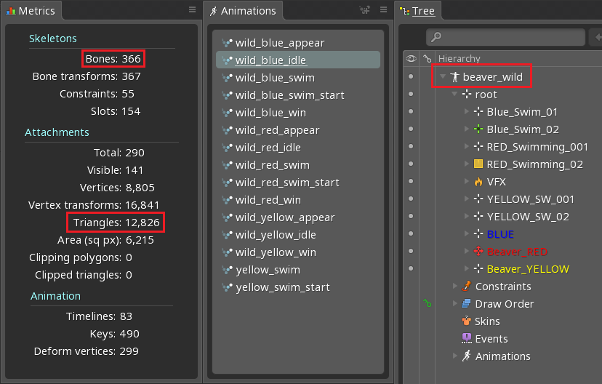The image size is (602, 384).
Task: Click the green bone icon of Blue_Swim_02
Action: point(478,129)
